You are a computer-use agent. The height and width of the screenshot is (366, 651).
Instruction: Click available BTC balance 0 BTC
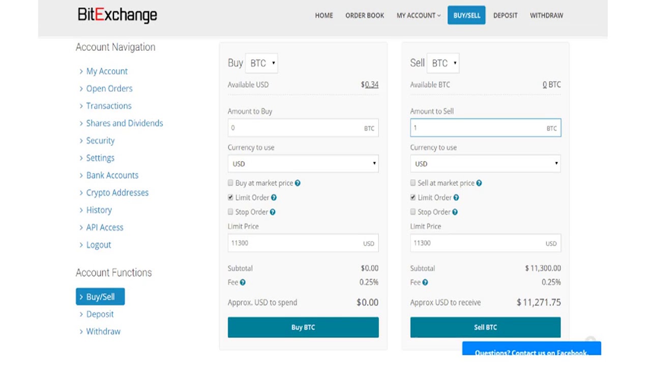pyautogui.click(x=552, y=84)
